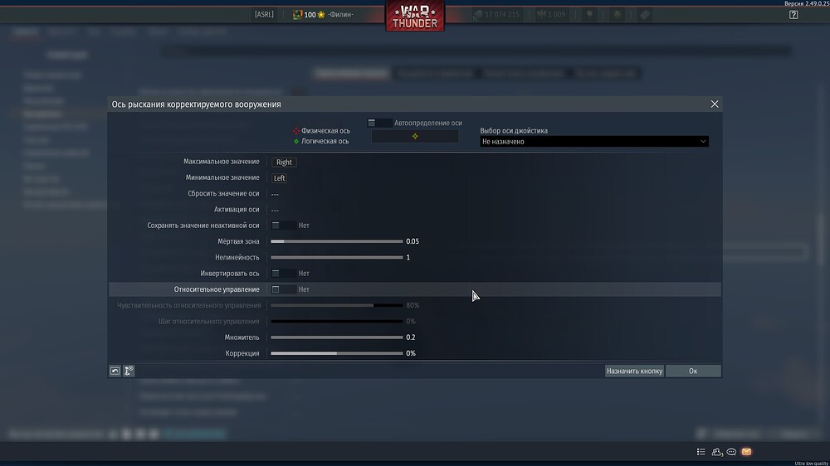
Task: Switch on Относительное управление toggle
Action: click(x=283, y=289)
